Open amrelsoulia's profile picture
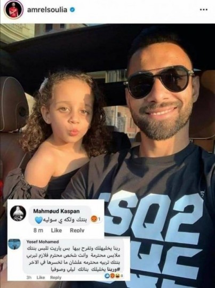 (13, 10)
